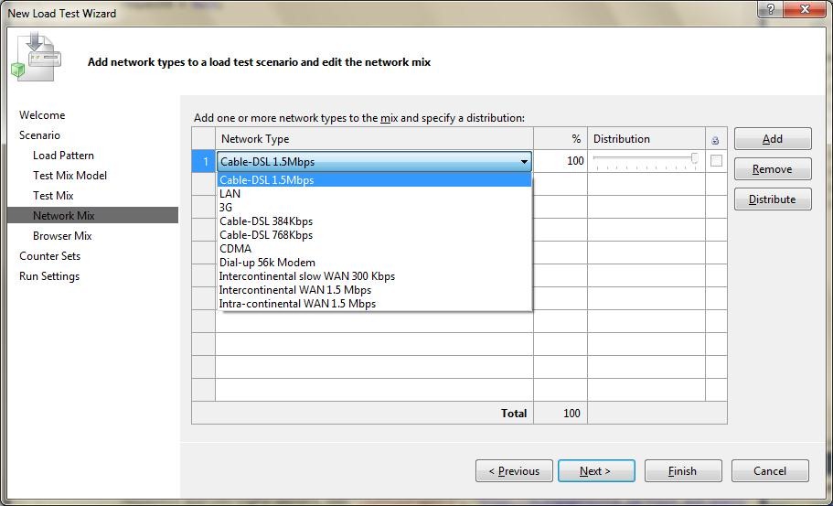Screen dimensions: 833x506
Task: Open the Scenario wizard page
Action: click(39, 135)
